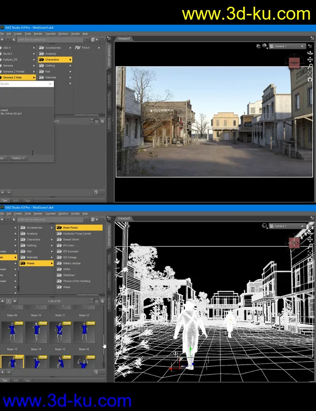Toggle the aspect frame icon left of draw style cube
Screen dimensions: 316x411
[259, 46]
